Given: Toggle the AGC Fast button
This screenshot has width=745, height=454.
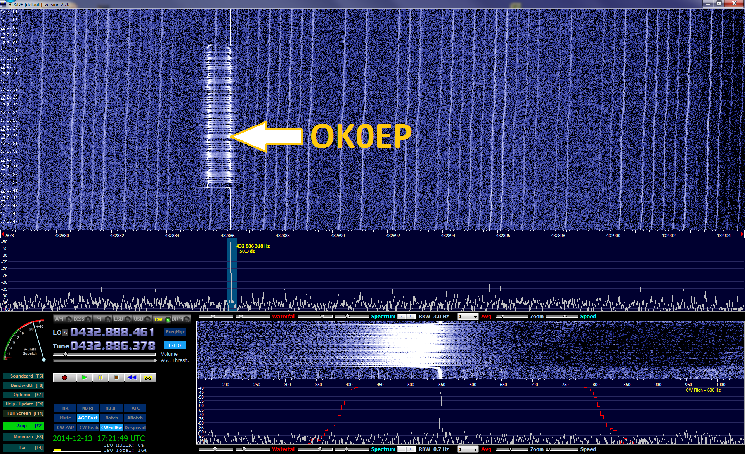Looking at the screenshot, I should 88,418.
